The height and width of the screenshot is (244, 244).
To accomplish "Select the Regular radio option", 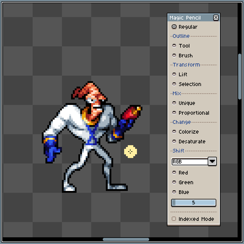I will point(185,27).
